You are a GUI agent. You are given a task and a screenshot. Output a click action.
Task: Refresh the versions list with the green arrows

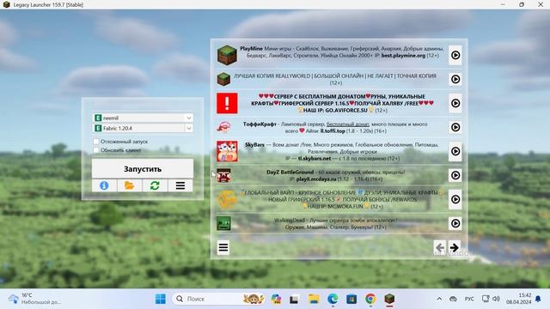155,185
